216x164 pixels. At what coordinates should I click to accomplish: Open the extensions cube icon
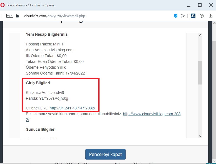[202, 16]
